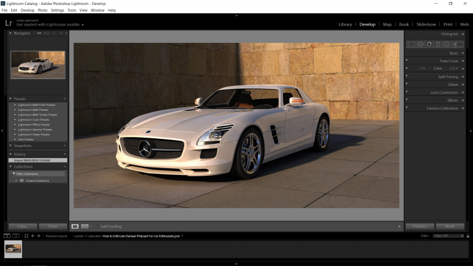Select the Spot Removal tool

coord(420,44)
